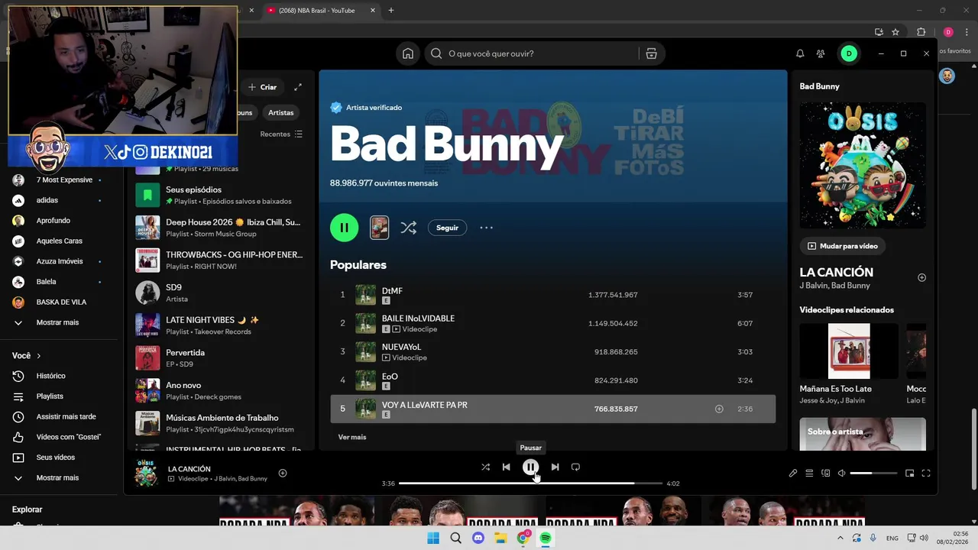Open YouTube Assistir mais tarde
The height and width of the screenshot is (550, 978).
tap(66, 416)
